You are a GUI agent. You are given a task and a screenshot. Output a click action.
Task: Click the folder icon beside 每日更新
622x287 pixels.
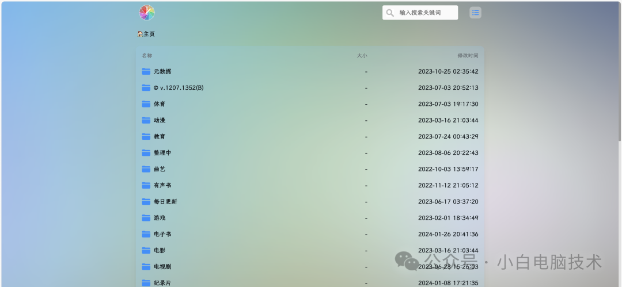(146, 201)
